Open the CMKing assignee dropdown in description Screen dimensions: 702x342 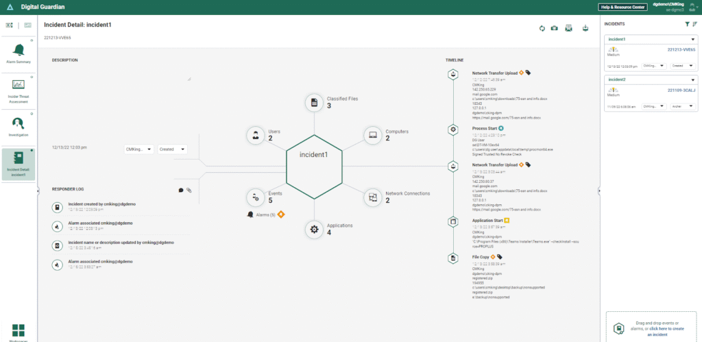tap(138, 149)
